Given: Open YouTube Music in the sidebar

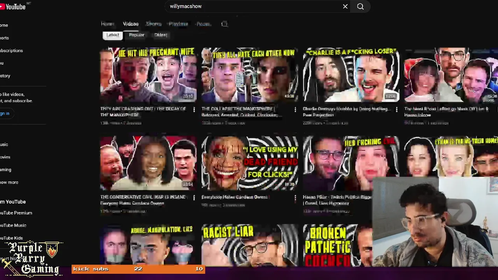Looking at the screenshot, I should (13, 225).
